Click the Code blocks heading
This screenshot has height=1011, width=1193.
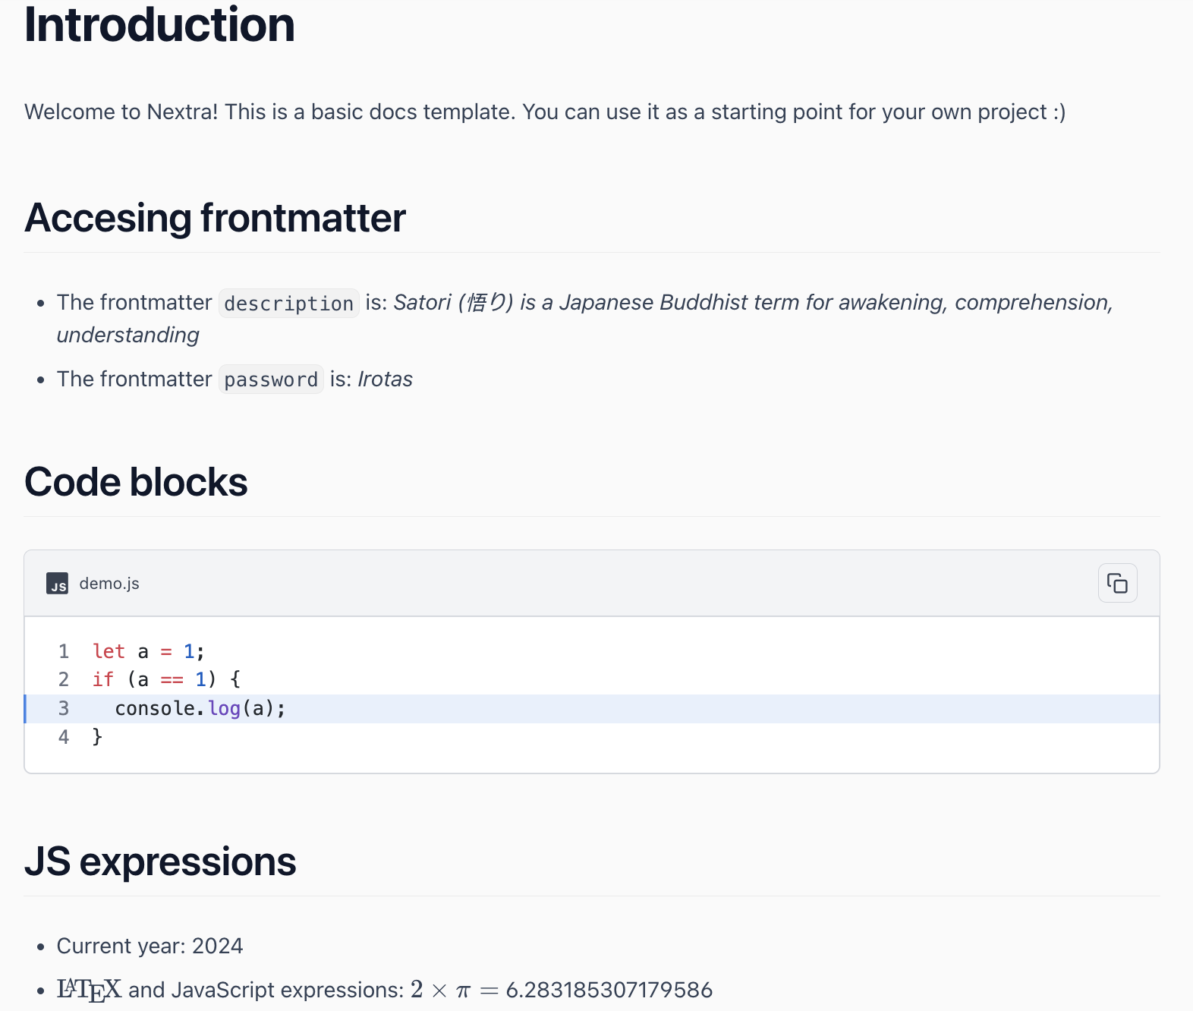136,482
